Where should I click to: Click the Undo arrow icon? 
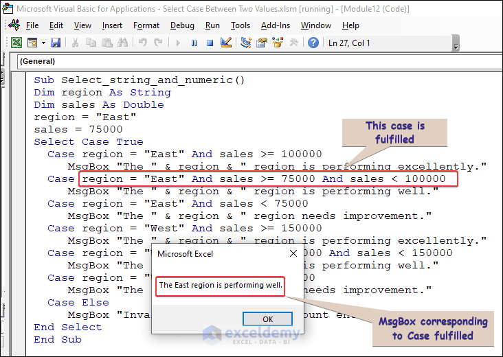(143, 43)
